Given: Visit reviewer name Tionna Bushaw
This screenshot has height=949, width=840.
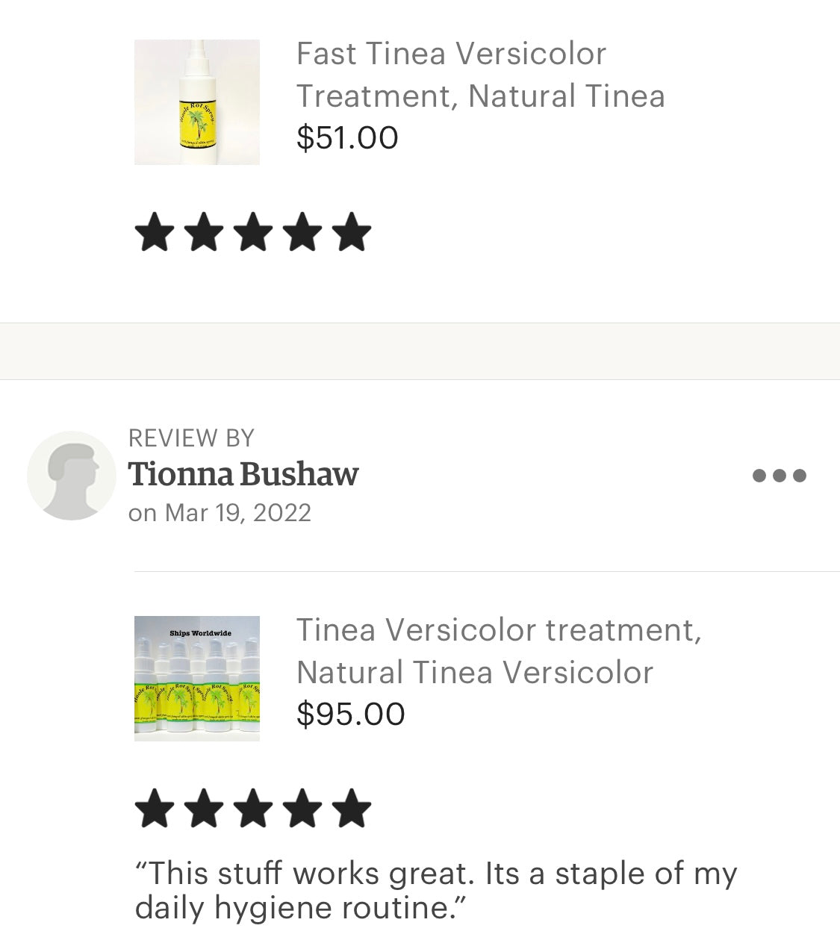Looking at the screenshot, I should coord(243,474).
